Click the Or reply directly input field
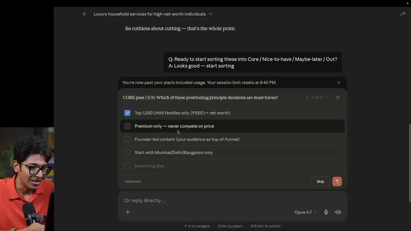411x231 pixels. pos(232,201)
